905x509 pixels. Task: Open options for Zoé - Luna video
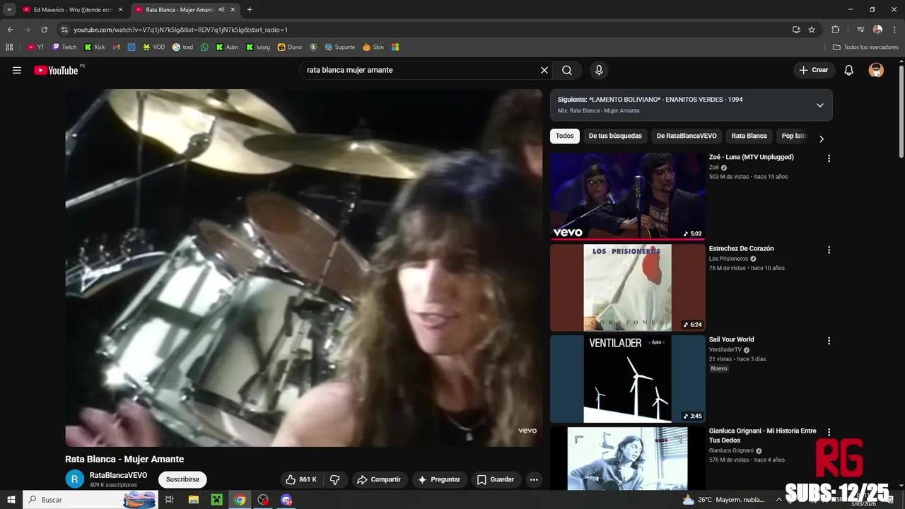click(829, 158)
